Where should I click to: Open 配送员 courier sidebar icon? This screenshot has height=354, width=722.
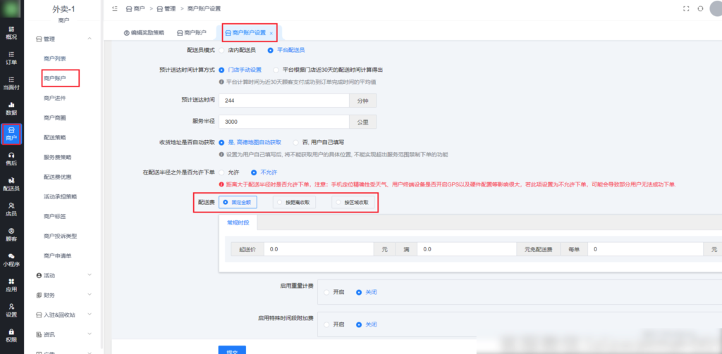(x=11, y=184)
